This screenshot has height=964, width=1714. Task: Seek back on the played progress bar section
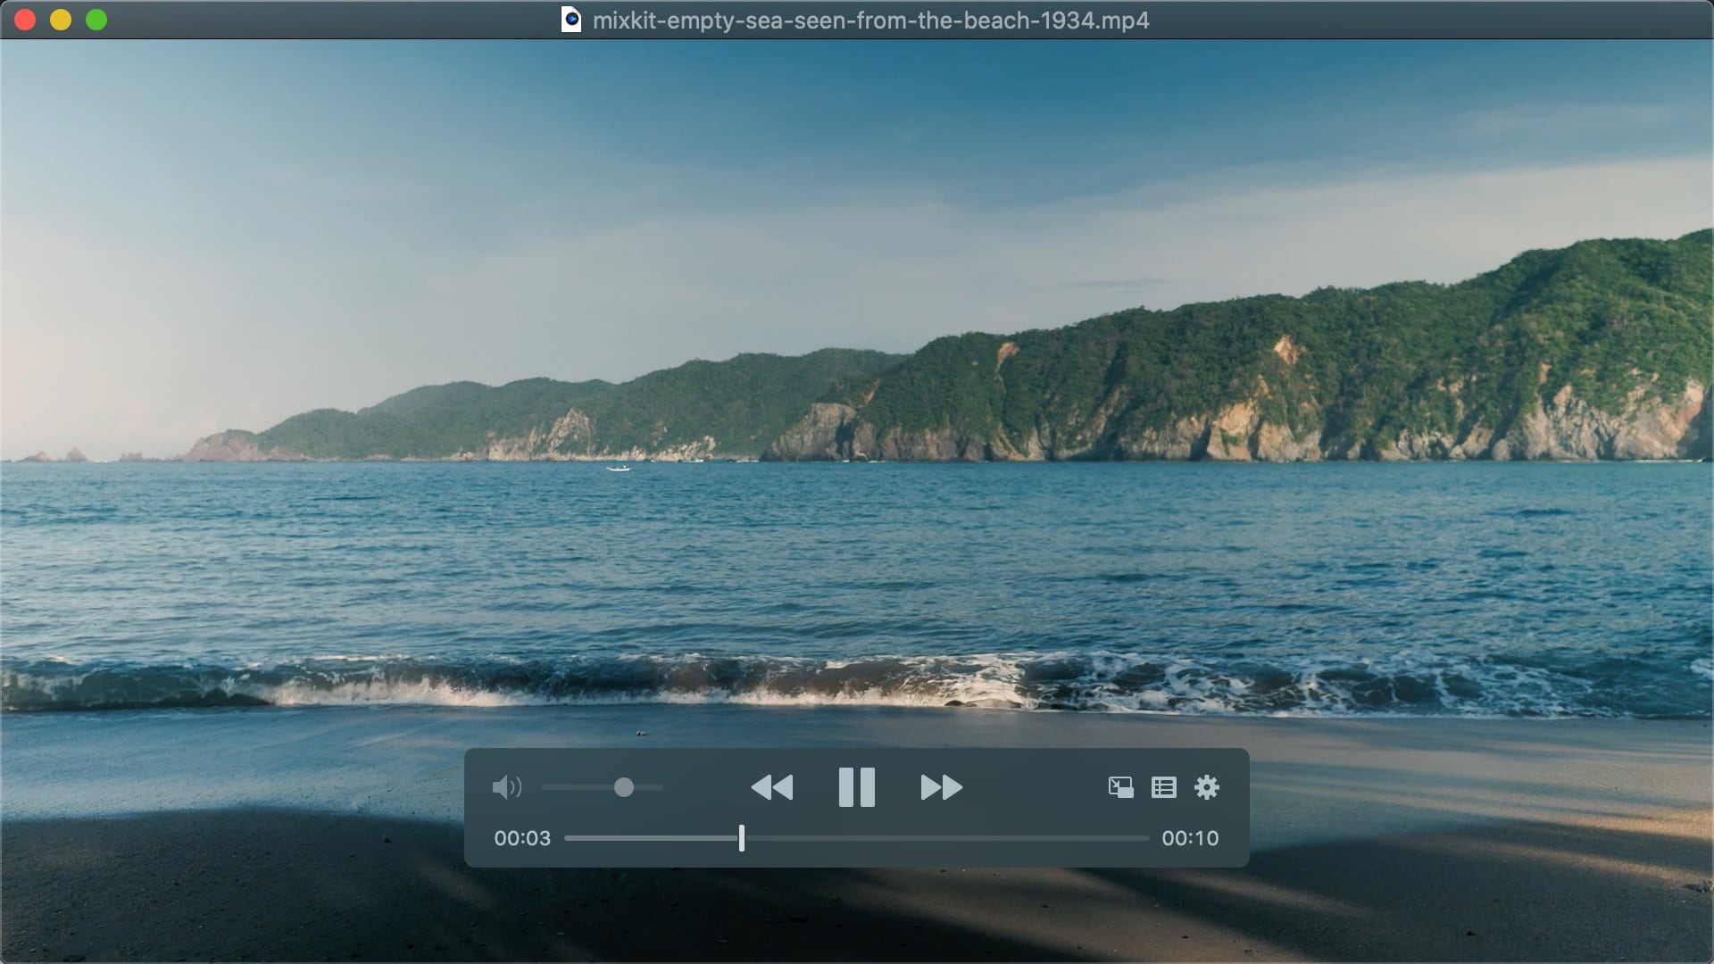pyautogui.click(x=652, y=838)
